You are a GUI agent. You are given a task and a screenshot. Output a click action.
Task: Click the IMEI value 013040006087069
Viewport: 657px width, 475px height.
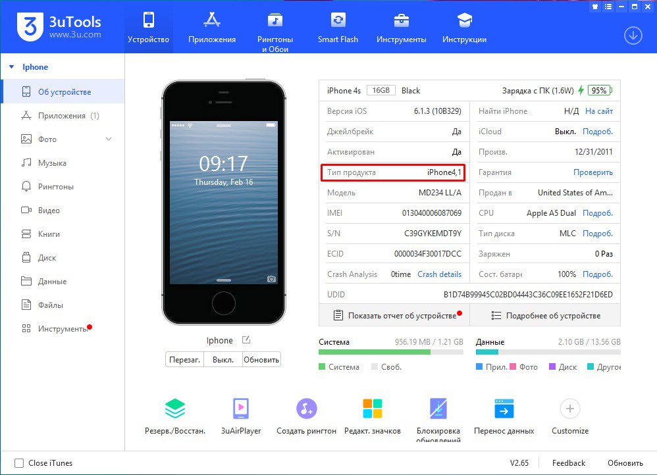(x=432, y=213)
